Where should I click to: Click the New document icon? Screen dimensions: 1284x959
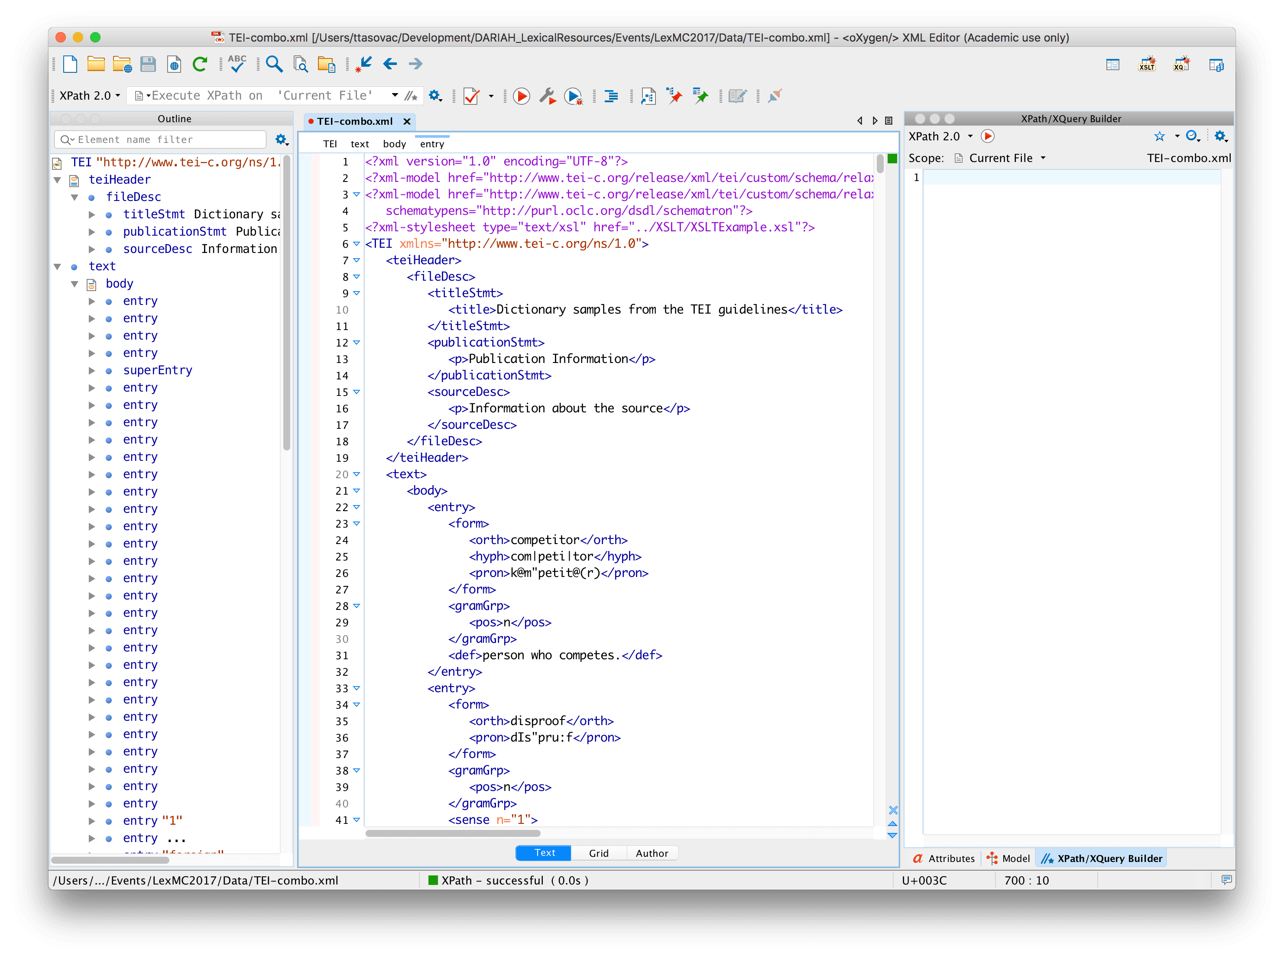pyautogui.click(x=70, y=64)
